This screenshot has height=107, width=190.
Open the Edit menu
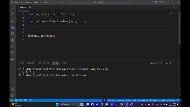tap(21, 2)
